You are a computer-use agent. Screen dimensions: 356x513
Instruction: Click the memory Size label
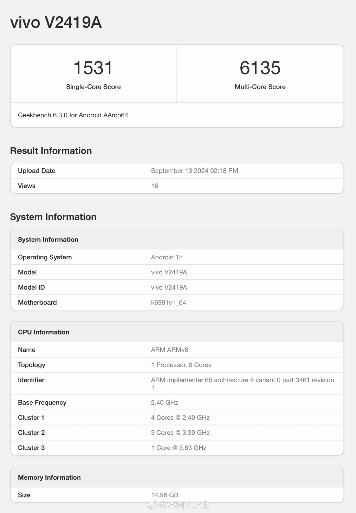tap(24, 495)
